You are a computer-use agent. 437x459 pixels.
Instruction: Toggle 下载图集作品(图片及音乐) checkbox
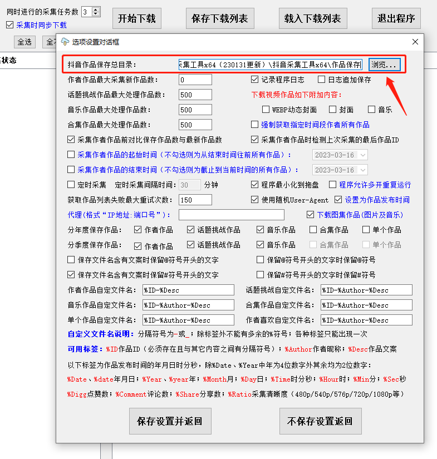click(310, 215)
